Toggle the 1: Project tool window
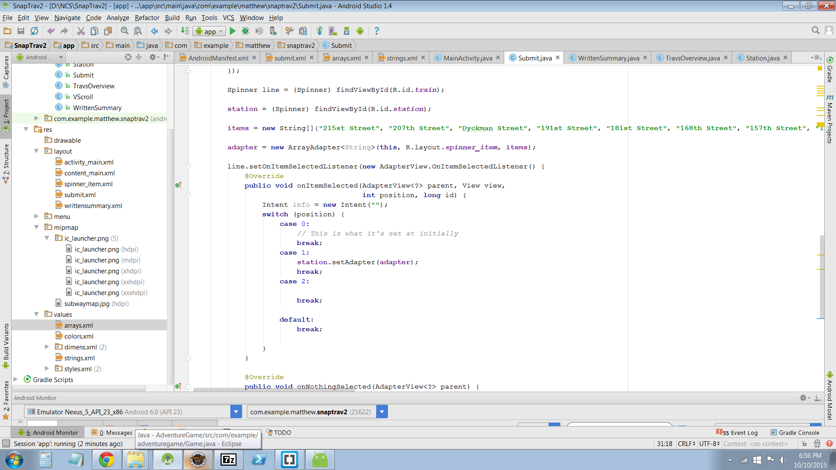836x470 pixels. (6, 111)
